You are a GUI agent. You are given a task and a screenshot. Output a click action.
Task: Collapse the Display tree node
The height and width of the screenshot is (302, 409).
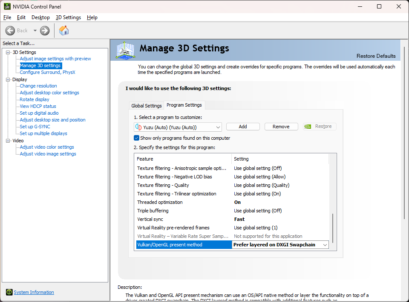[x=8, y=79]
